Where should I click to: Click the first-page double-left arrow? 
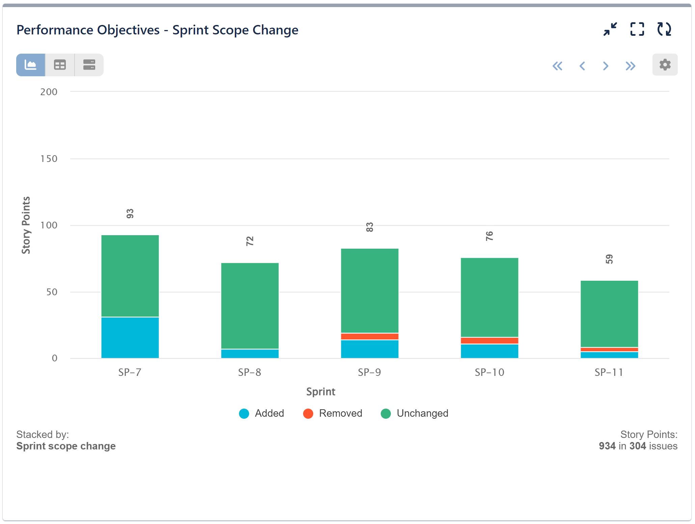click(558, 66)
